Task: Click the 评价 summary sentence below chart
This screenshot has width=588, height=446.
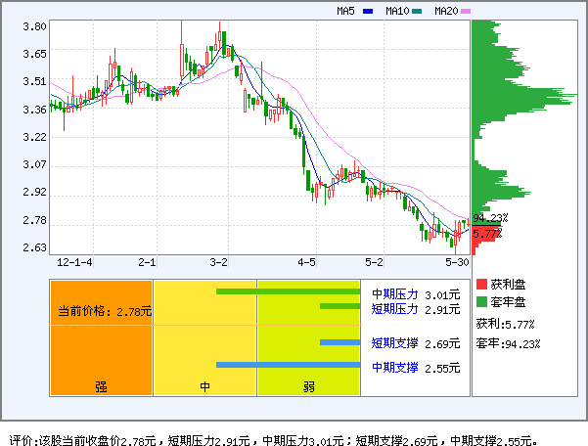Action: 274,440
